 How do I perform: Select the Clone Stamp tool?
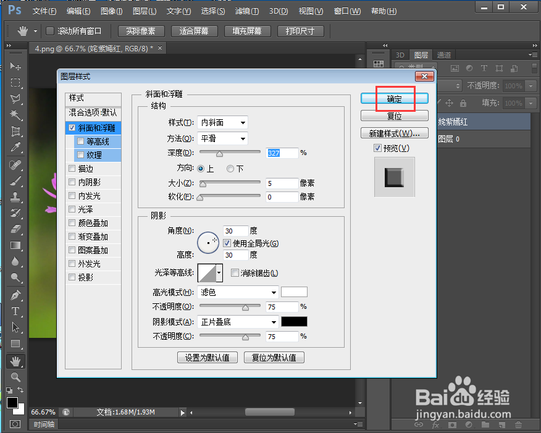point(15,196)
